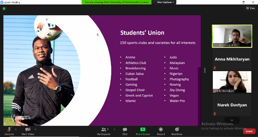
Task: Leave the meeting
Action: coord(249,131)
